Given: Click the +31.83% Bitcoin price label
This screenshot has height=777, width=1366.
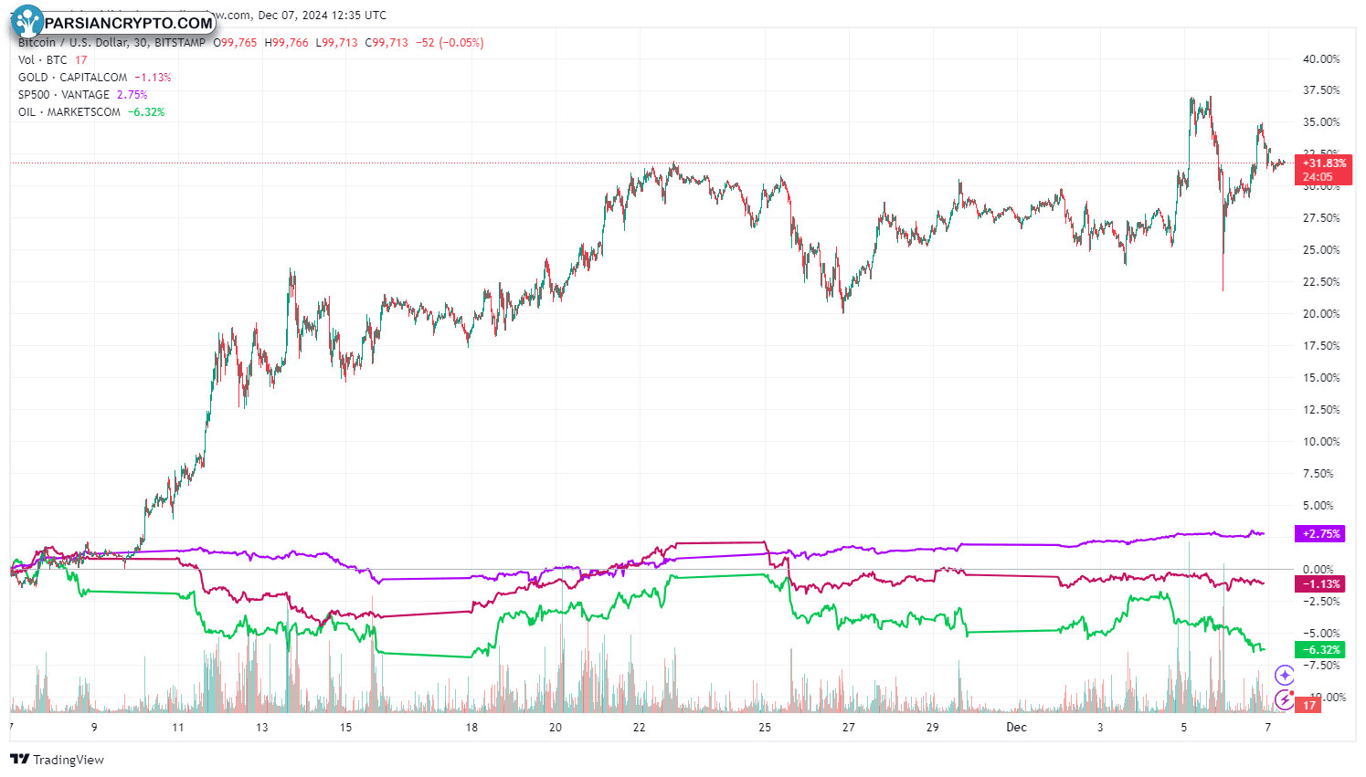Looking at the screenshot, I should coord(1323,170).
